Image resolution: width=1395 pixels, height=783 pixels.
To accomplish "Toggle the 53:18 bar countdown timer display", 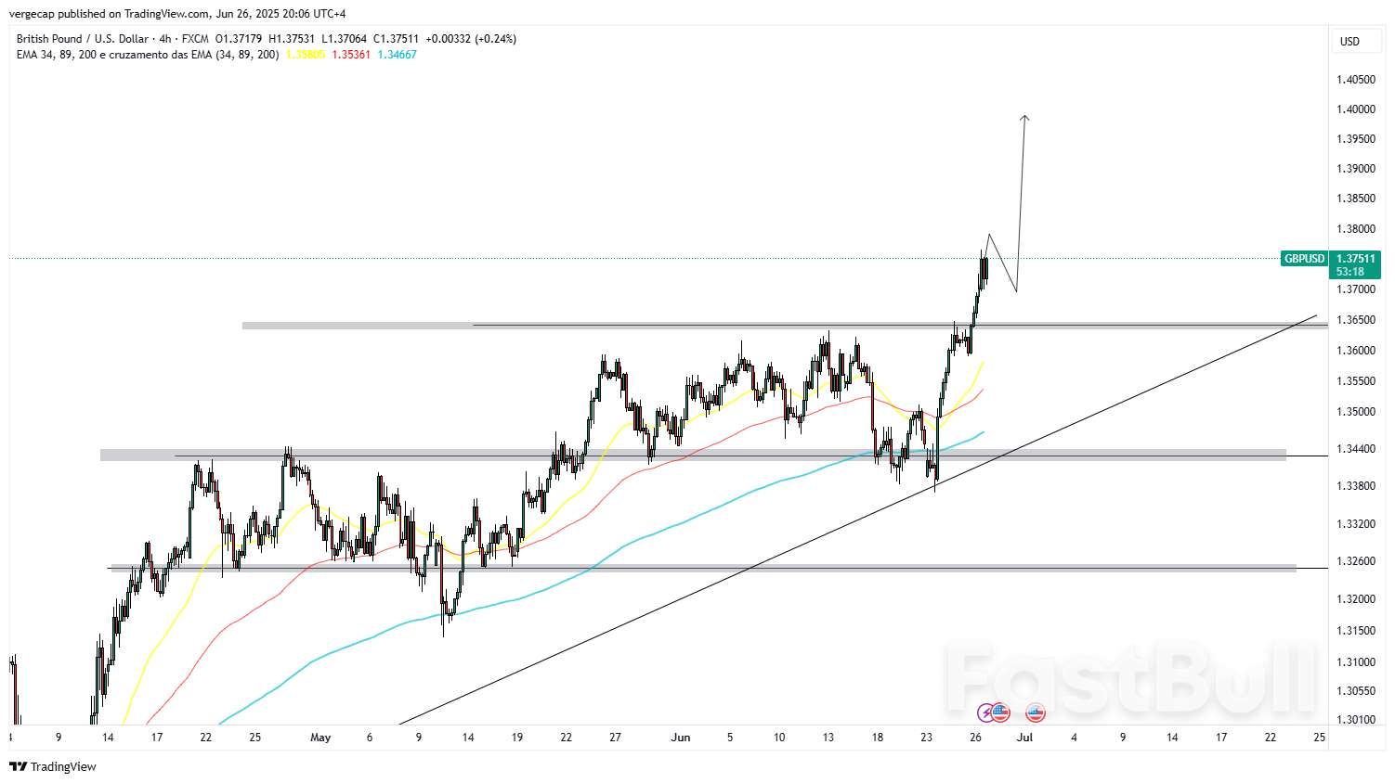I will point(1351,272).
